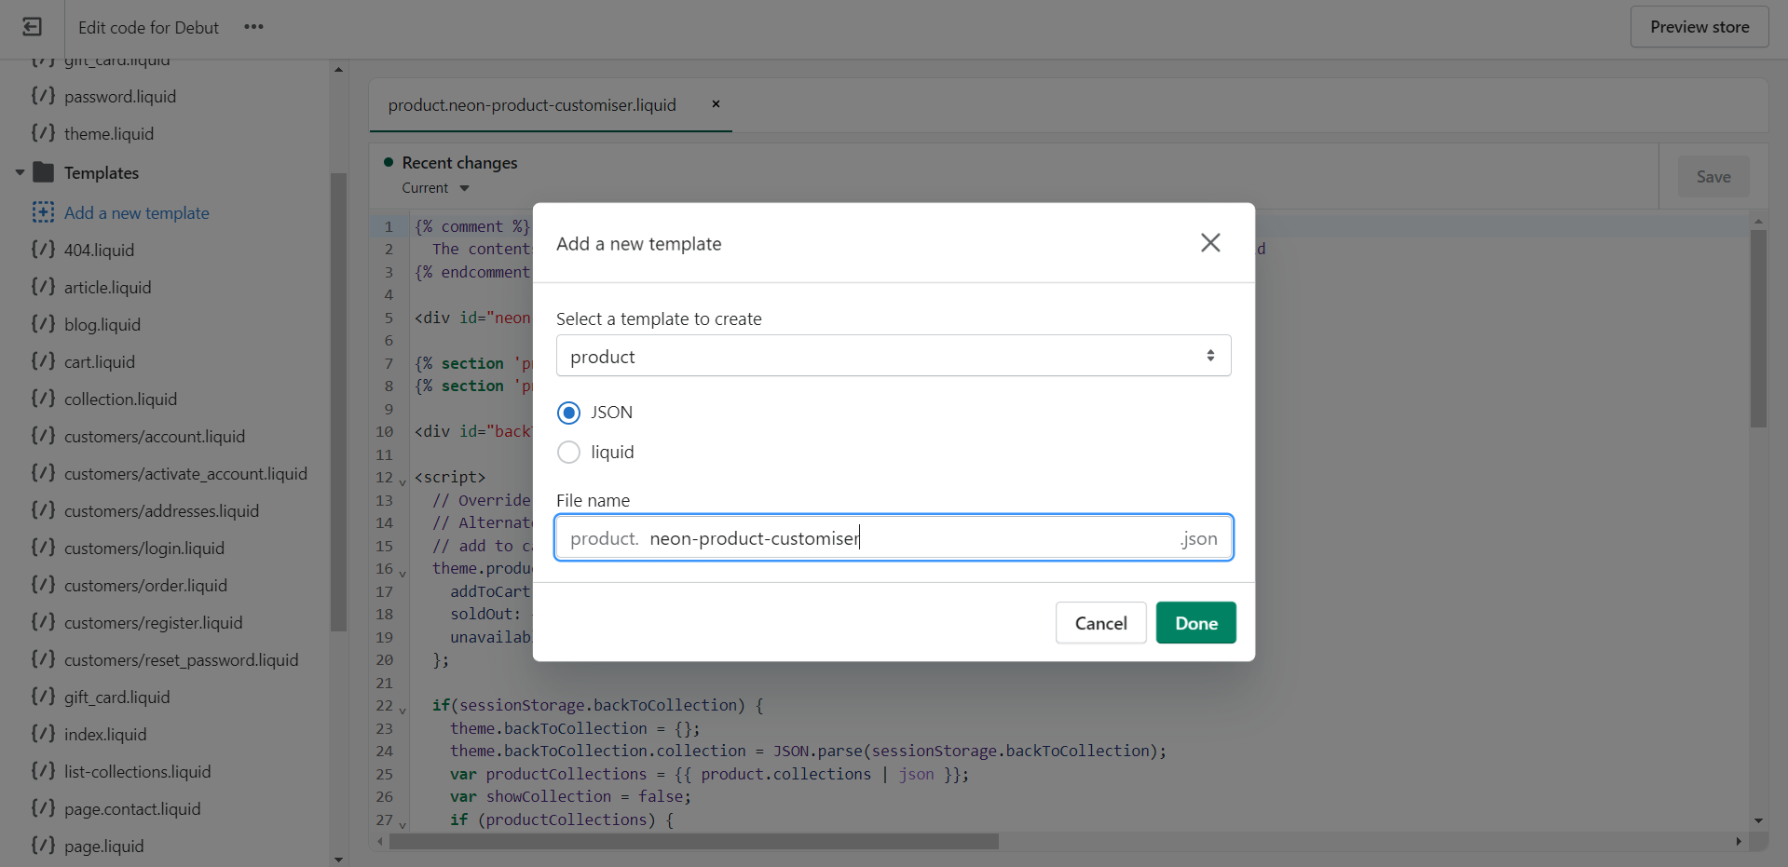Click the file icon beside cart.liquid
This screenshot has height=867, width=1788.
tap(43, 361)
